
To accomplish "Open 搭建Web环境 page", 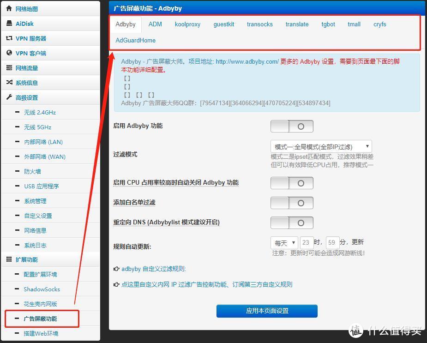I will (41, 333).
